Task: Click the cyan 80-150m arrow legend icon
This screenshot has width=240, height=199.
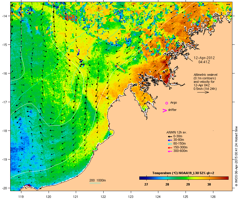Action: (170, 144)
